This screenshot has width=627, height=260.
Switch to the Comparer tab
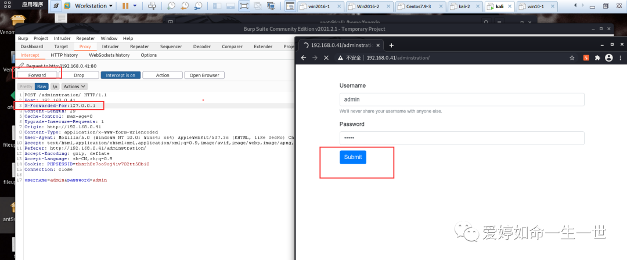[x=232, y=46]
